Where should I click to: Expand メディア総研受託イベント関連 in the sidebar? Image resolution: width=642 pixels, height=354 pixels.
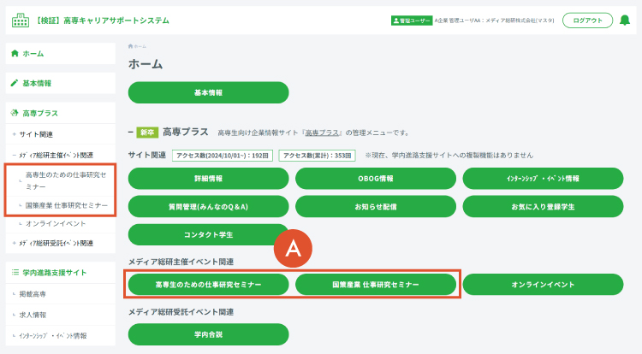tap(15, 244)
